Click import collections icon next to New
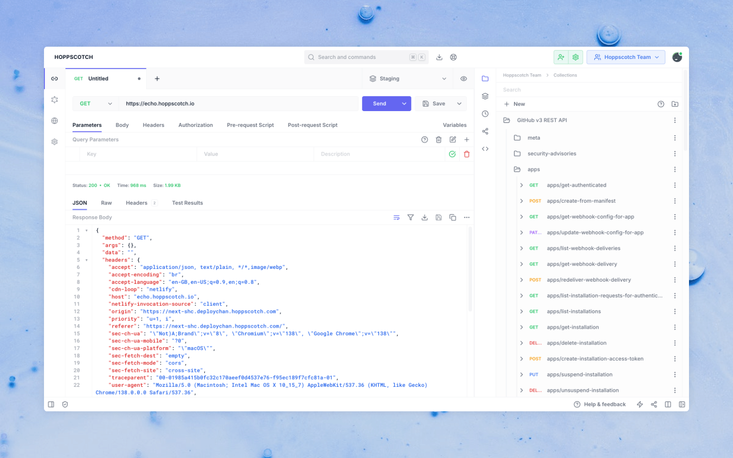 675,104
